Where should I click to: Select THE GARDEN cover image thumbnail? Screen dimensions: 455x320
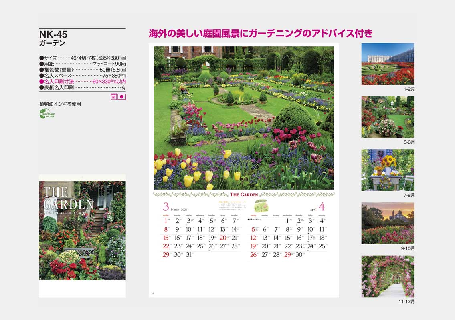click(83, 230)
